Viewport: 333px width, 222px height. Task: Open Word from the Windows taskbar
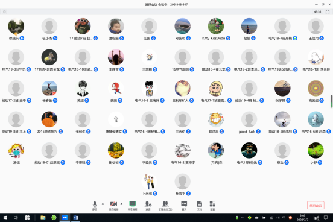[x=75, y=218]
